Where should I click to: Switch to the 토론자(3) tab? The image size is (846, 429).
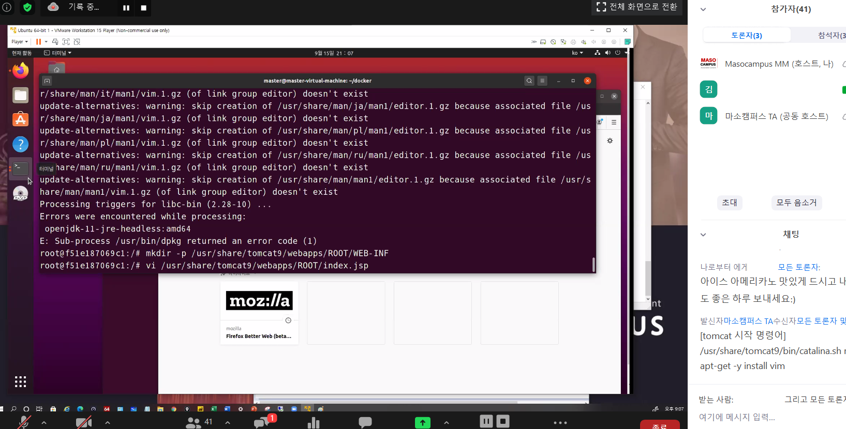(x=746, y=35)
